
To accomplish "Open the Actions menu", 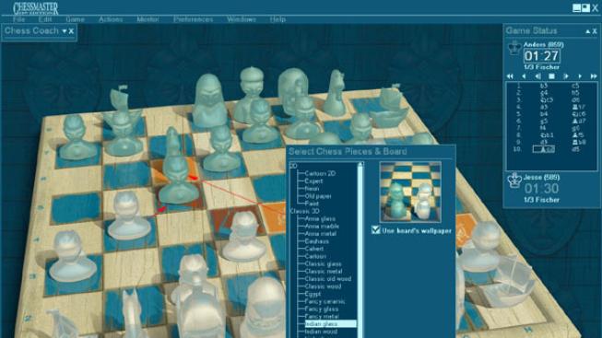I will click(111, 19).
